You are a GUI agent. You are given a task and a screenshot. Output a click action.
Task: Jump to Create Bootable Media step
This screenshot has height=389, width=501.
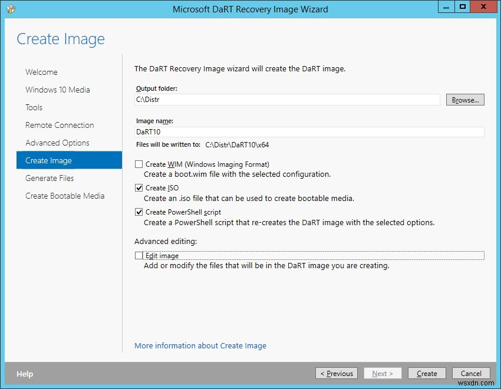65,196
